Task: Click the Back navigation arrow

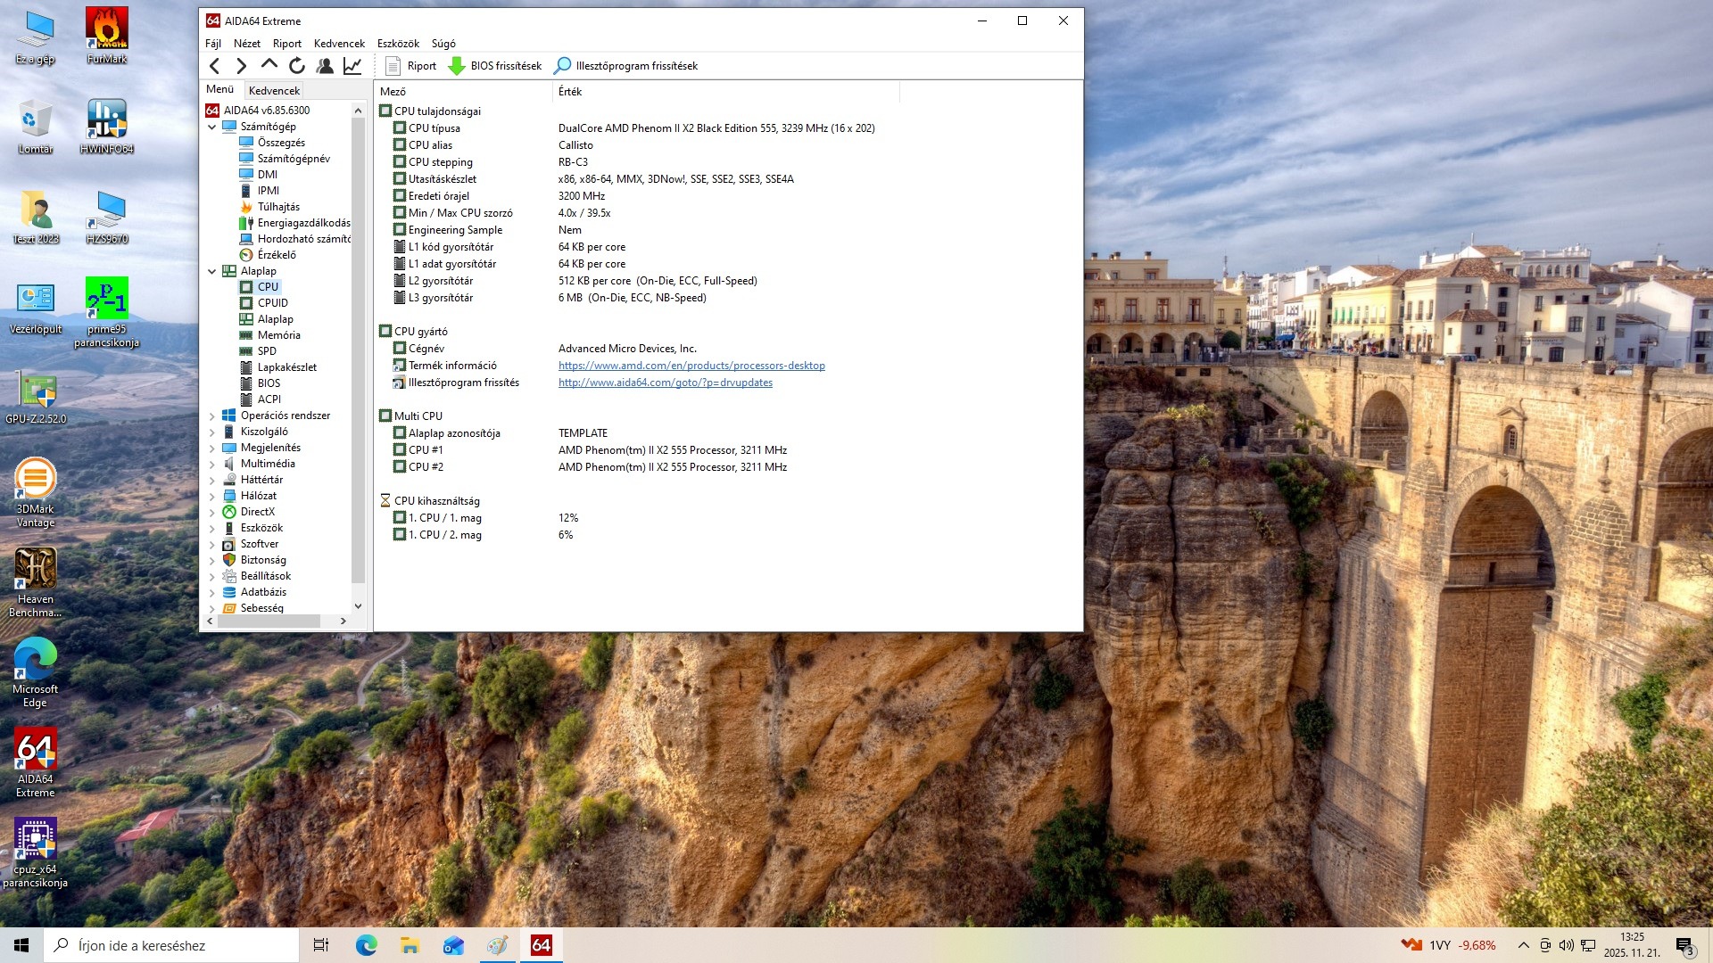Action: (x=214, y=65)
